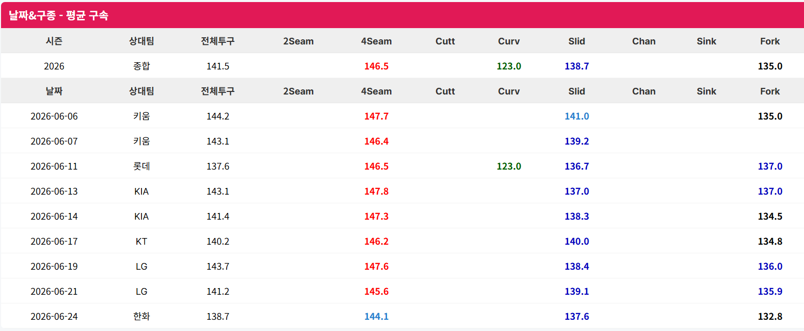Select 전체투구 header in the 날짜 header row
The width and height of the screenshot is (804, 331).
click(x=218, y=91)
